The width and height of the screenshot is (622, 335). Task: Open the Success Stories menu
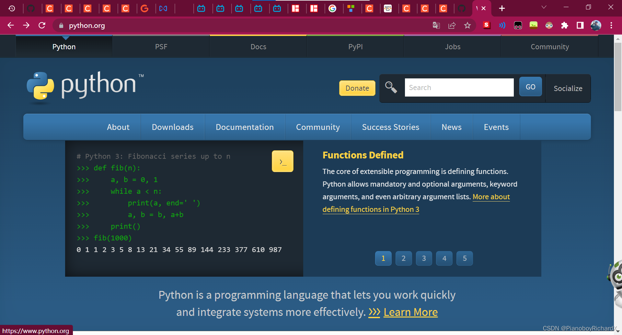(x=391, y=127)
